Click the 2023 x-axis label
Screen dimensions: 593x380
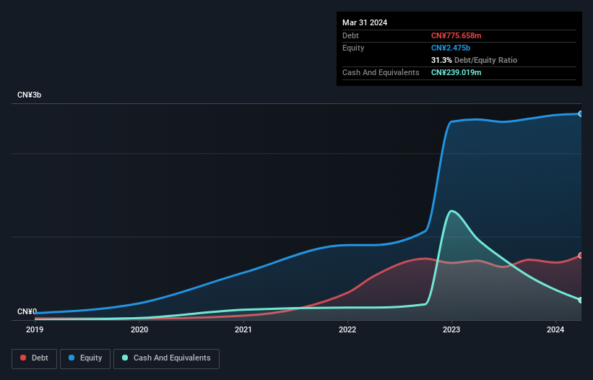point(451,329)
